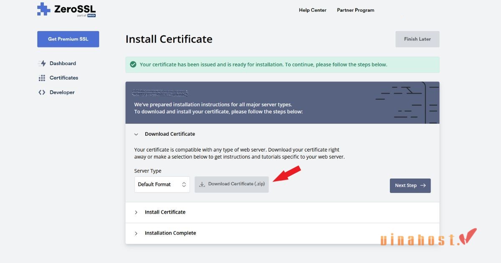Download the certificate zip file
Screen dimensions: 501x263
[232, 184]
